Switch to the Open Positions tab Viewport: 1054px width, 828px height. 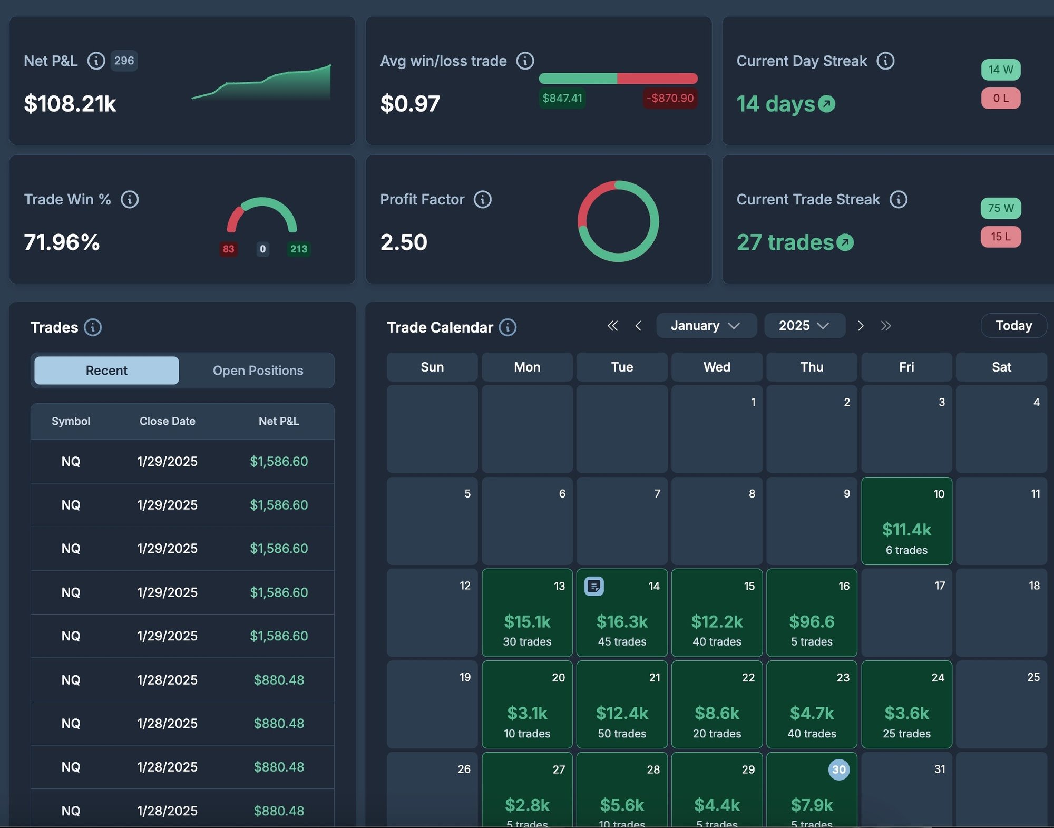click(x=258, y=371)
